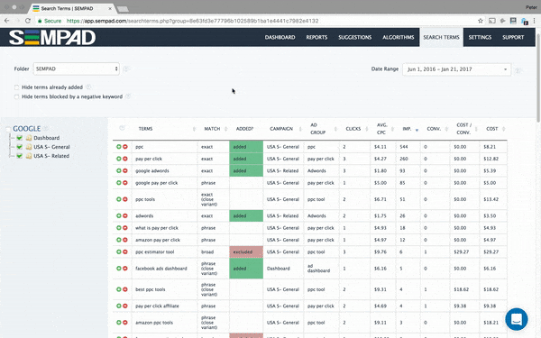The width and height of the screenshot is (541, 338).
Task: Add 'pay per click' term via green plus
Action: 119,159
